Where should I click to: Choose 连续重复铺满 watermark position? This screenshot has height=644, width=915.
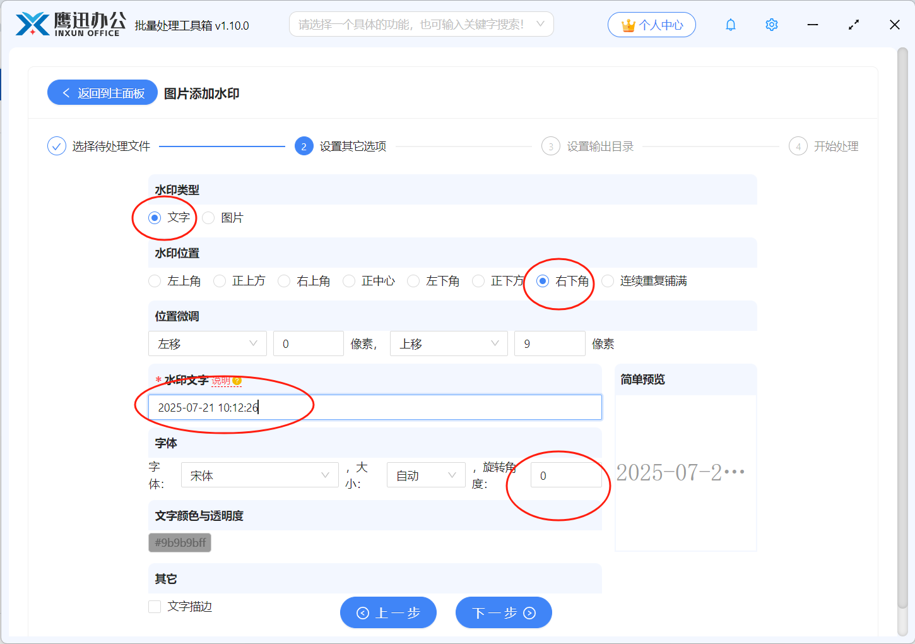[x=608, y=281]
